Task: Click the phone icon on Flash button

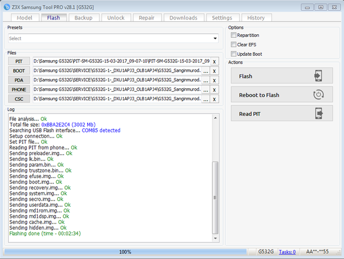Action: pyautogui.click(x=319, y=76)
